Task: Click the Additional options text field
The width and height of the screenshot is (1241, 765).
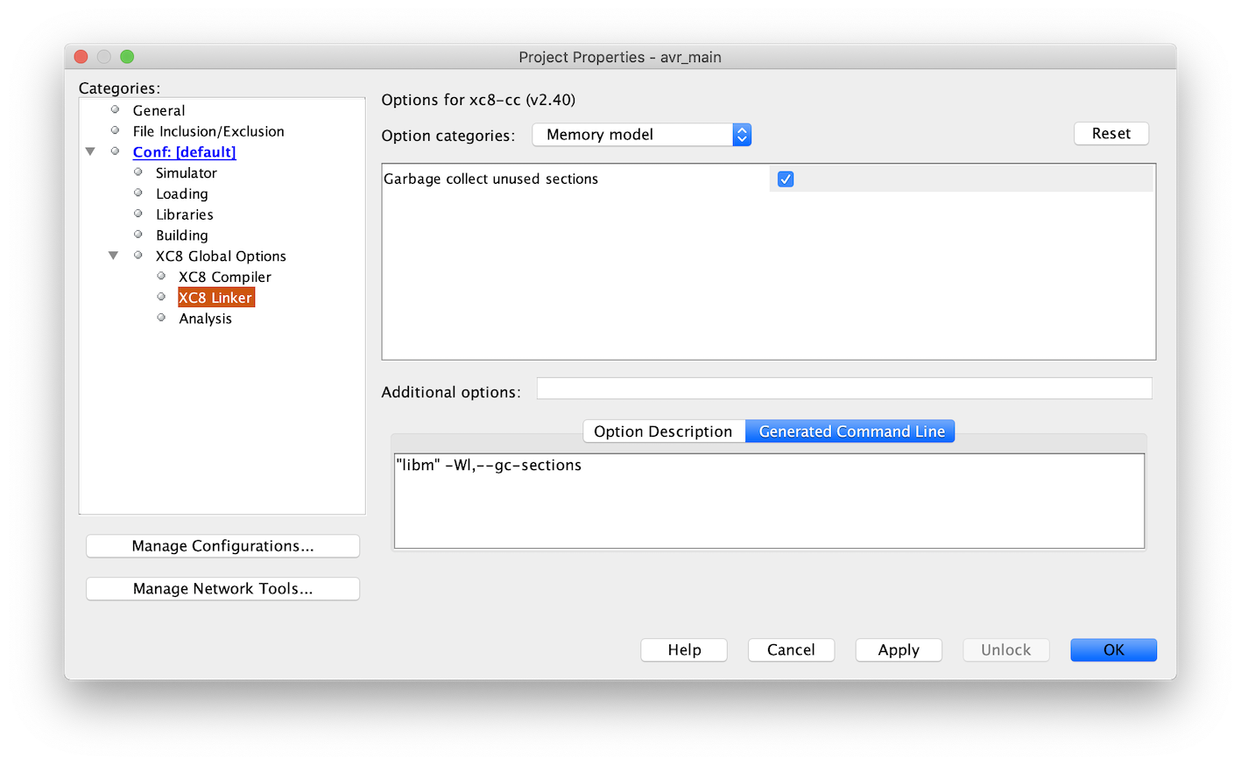Action: (x=843, y=389)
